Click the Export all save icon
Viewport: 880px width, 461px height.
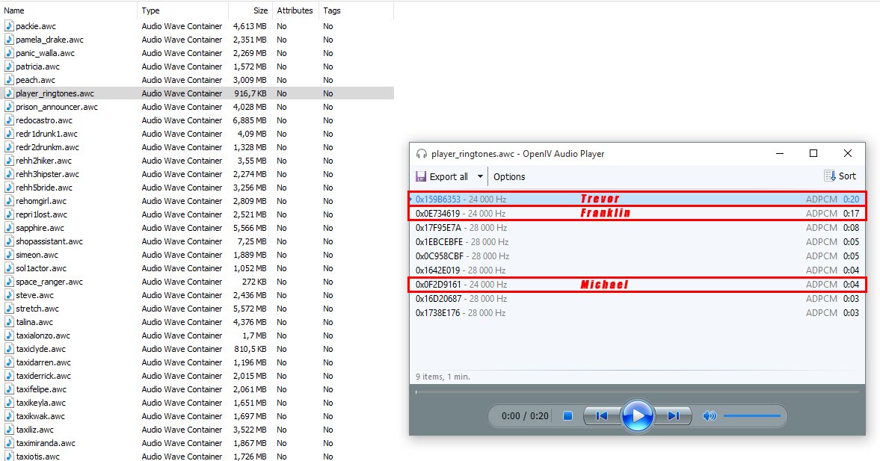(421, 176)
